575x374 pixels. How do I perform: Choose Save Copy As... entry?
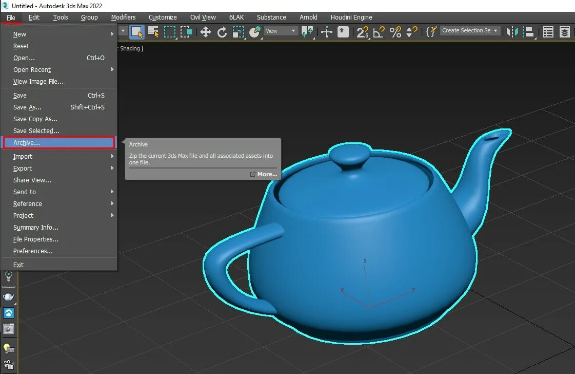point(59,119)
